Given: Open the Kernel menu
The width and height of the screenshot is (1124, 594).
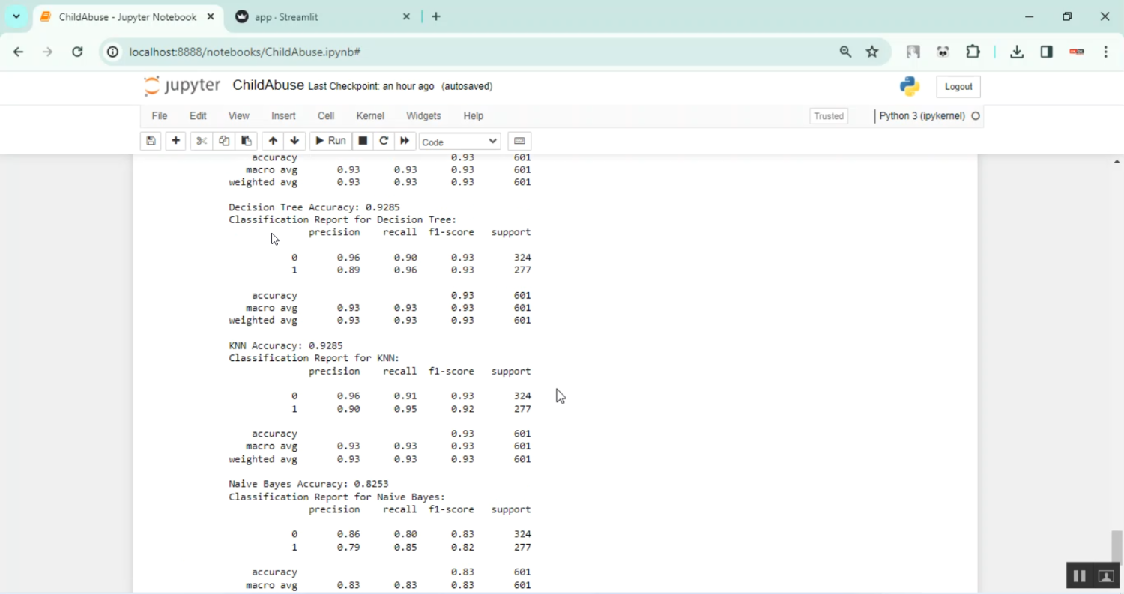Looking at the screenshot, I should tap(369, 115).
